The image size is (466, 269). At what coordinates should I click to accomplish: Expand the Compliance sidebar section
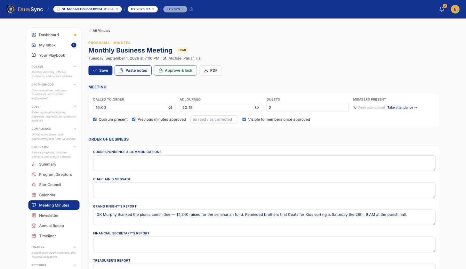tap(54, 129)
